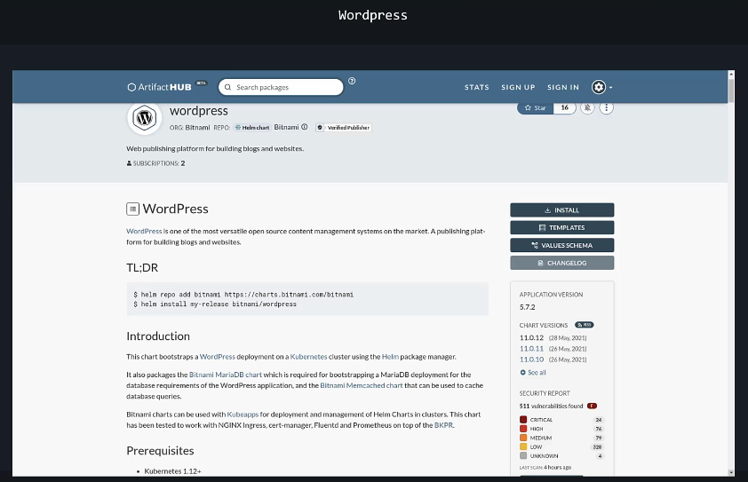The width and height of the screenshot is (748, 482).
Task: Select chart version 11.0.12
Action: click(531, 337)
